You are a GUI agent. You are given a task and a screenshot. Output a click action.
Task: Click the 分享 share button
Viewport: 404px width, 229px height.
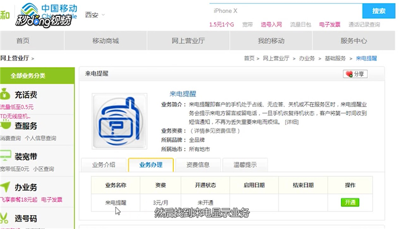pos(355,74)
